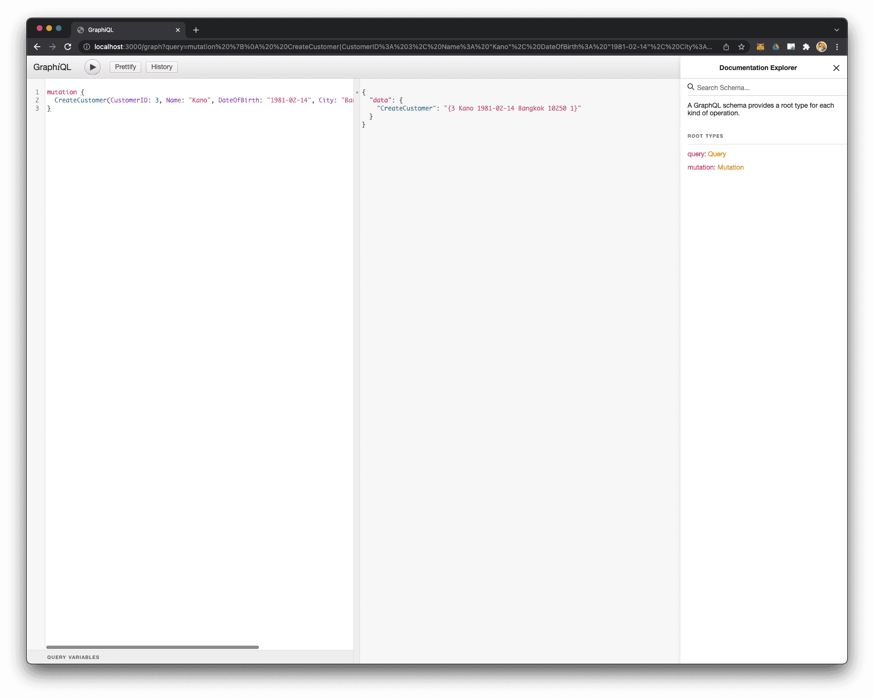Reload the current page

[x=68, y=47]
